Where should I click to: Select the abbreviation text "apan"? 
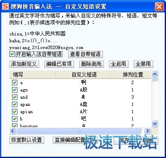(x=25, y=105)
